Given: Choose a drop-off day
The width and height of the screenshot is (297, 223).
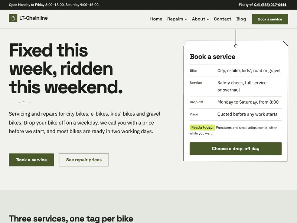Looking at the screenshot, I should point(236,149).
